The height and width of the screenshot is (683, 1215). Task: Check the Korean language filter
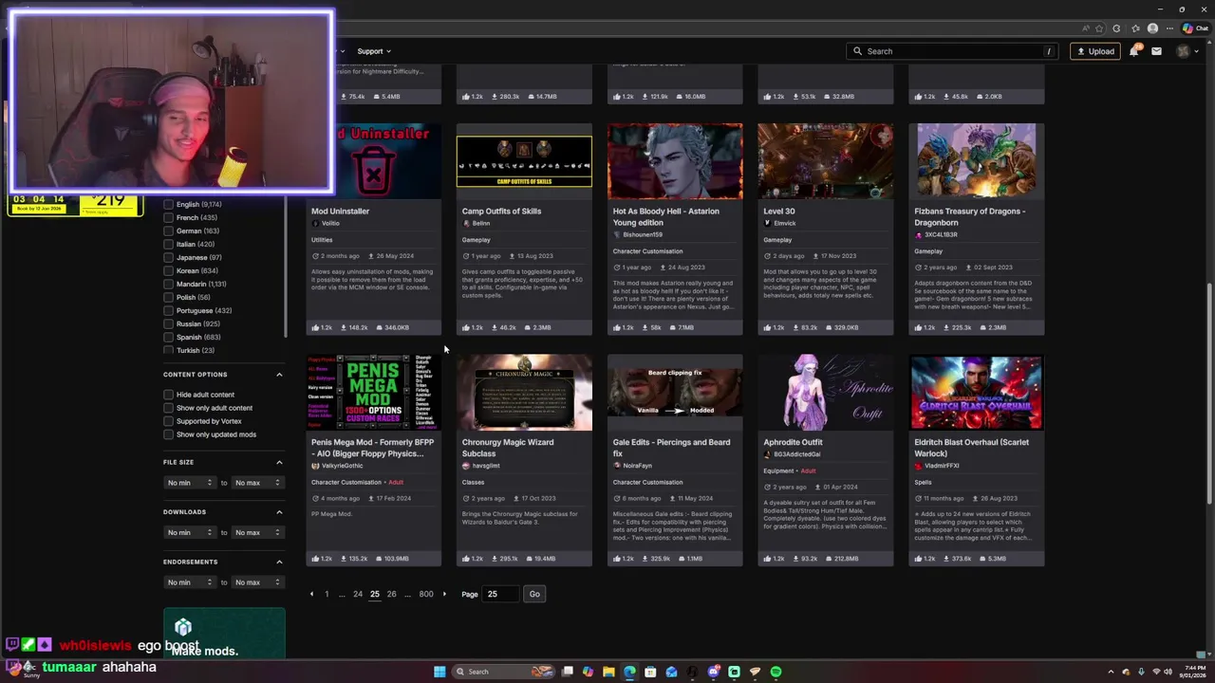point(168,270)
